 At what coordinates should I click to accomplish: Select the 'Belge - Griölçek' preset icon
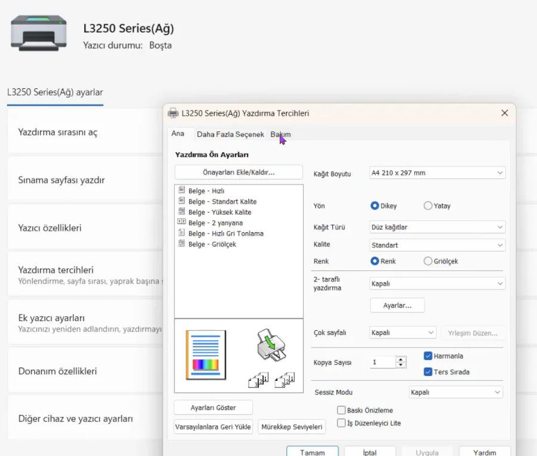click(181, 244)
